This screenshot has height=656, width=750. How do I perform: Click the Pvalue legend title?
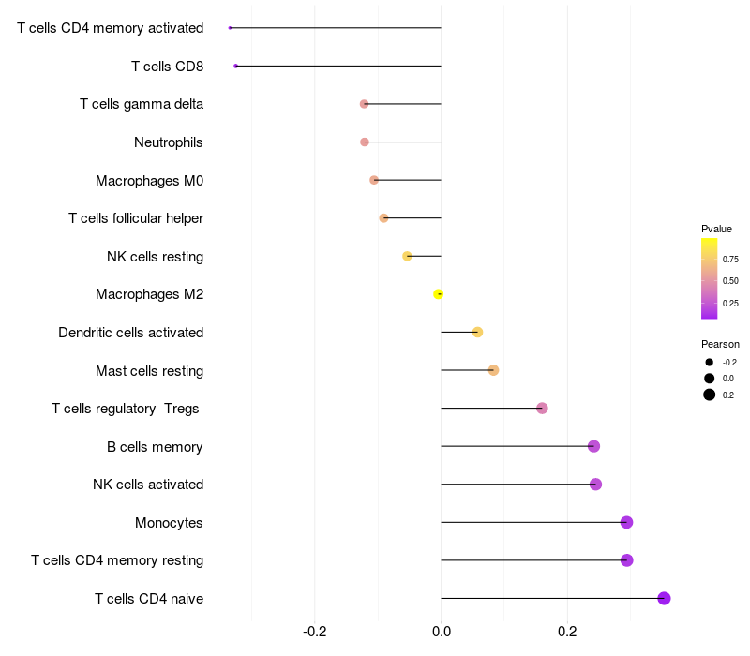point(716,229)
